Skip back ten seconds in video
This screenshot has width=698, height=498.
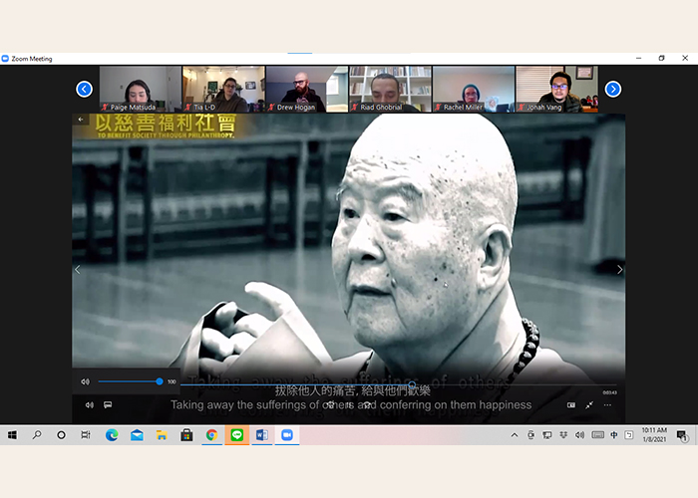point(331,404)
